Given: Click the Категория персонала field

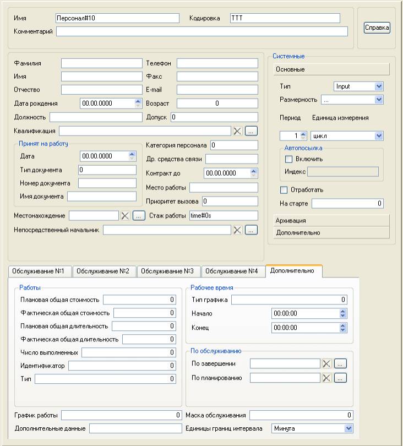Looking at the screenshot, I should coord(235,145).
